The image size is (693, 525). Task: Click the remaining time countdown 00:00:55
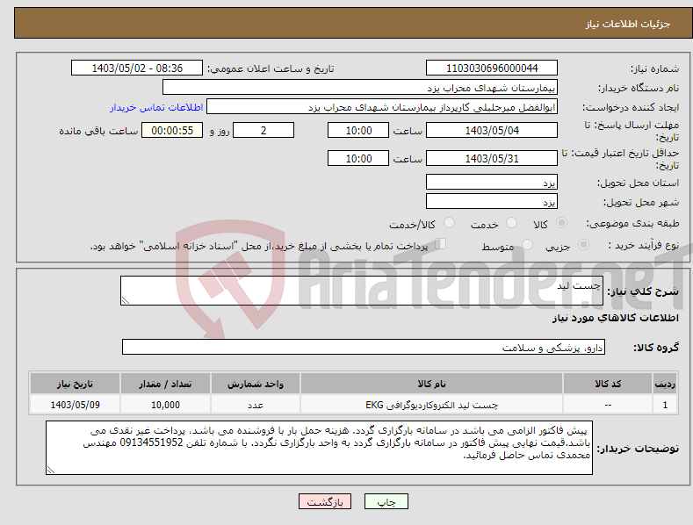click(x=172, y=130)
